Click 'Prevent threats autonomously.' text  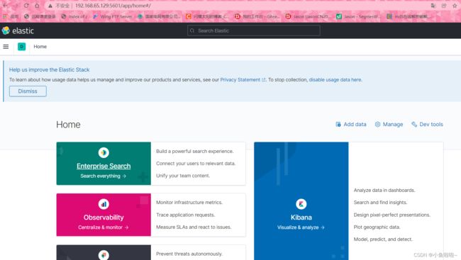pos(189,254)
